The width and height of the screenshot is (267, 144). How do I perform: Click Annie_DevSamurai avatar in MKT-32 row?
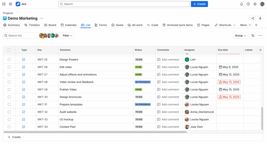[187, 112]
